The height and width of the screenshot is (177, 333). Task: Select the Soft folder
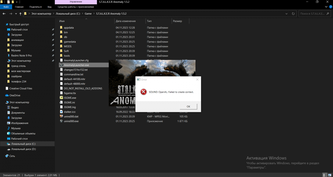[66, 51]
